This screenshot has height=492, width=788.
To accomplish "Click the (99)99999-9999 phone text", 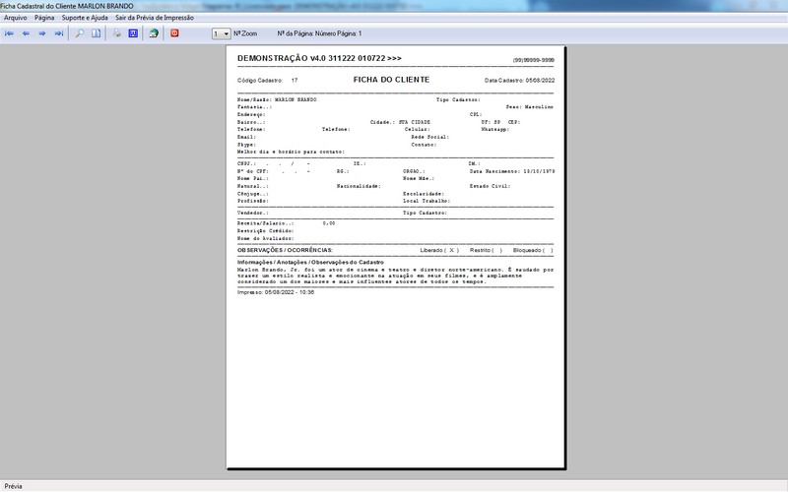I will point(533,60).
